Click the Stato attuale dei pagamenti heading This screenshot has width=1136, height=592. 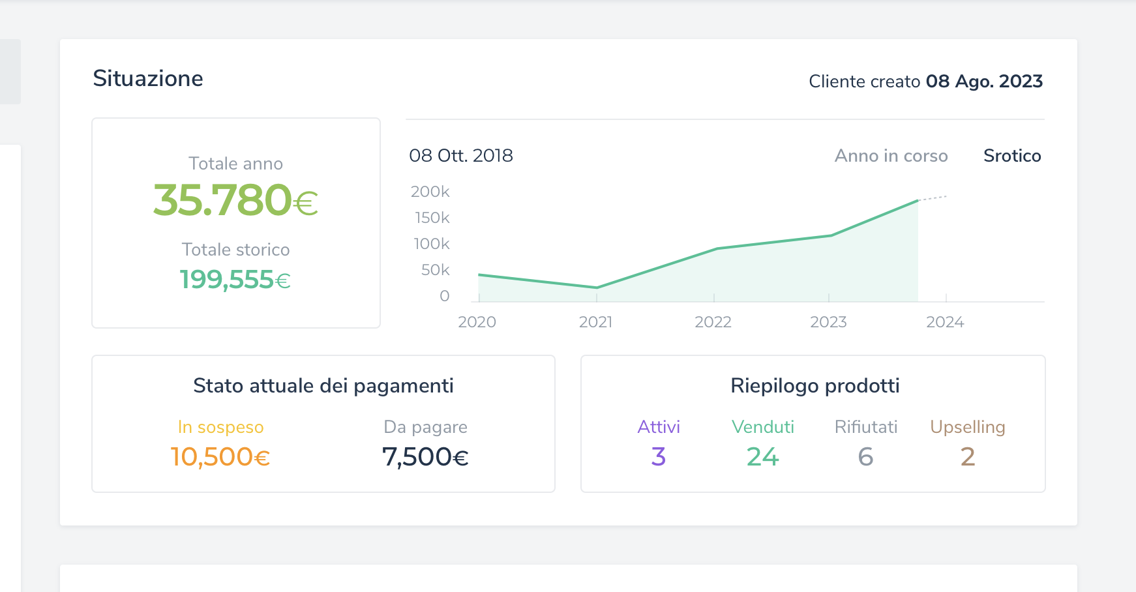pos(323,386)
